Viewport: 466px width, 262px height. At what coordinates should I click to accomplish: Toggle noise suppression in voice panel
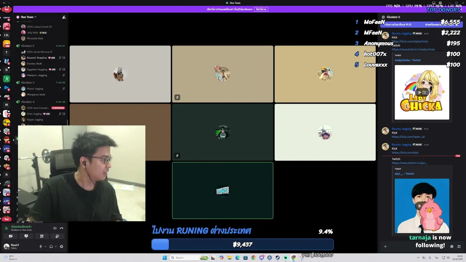[x=55, y=228]
